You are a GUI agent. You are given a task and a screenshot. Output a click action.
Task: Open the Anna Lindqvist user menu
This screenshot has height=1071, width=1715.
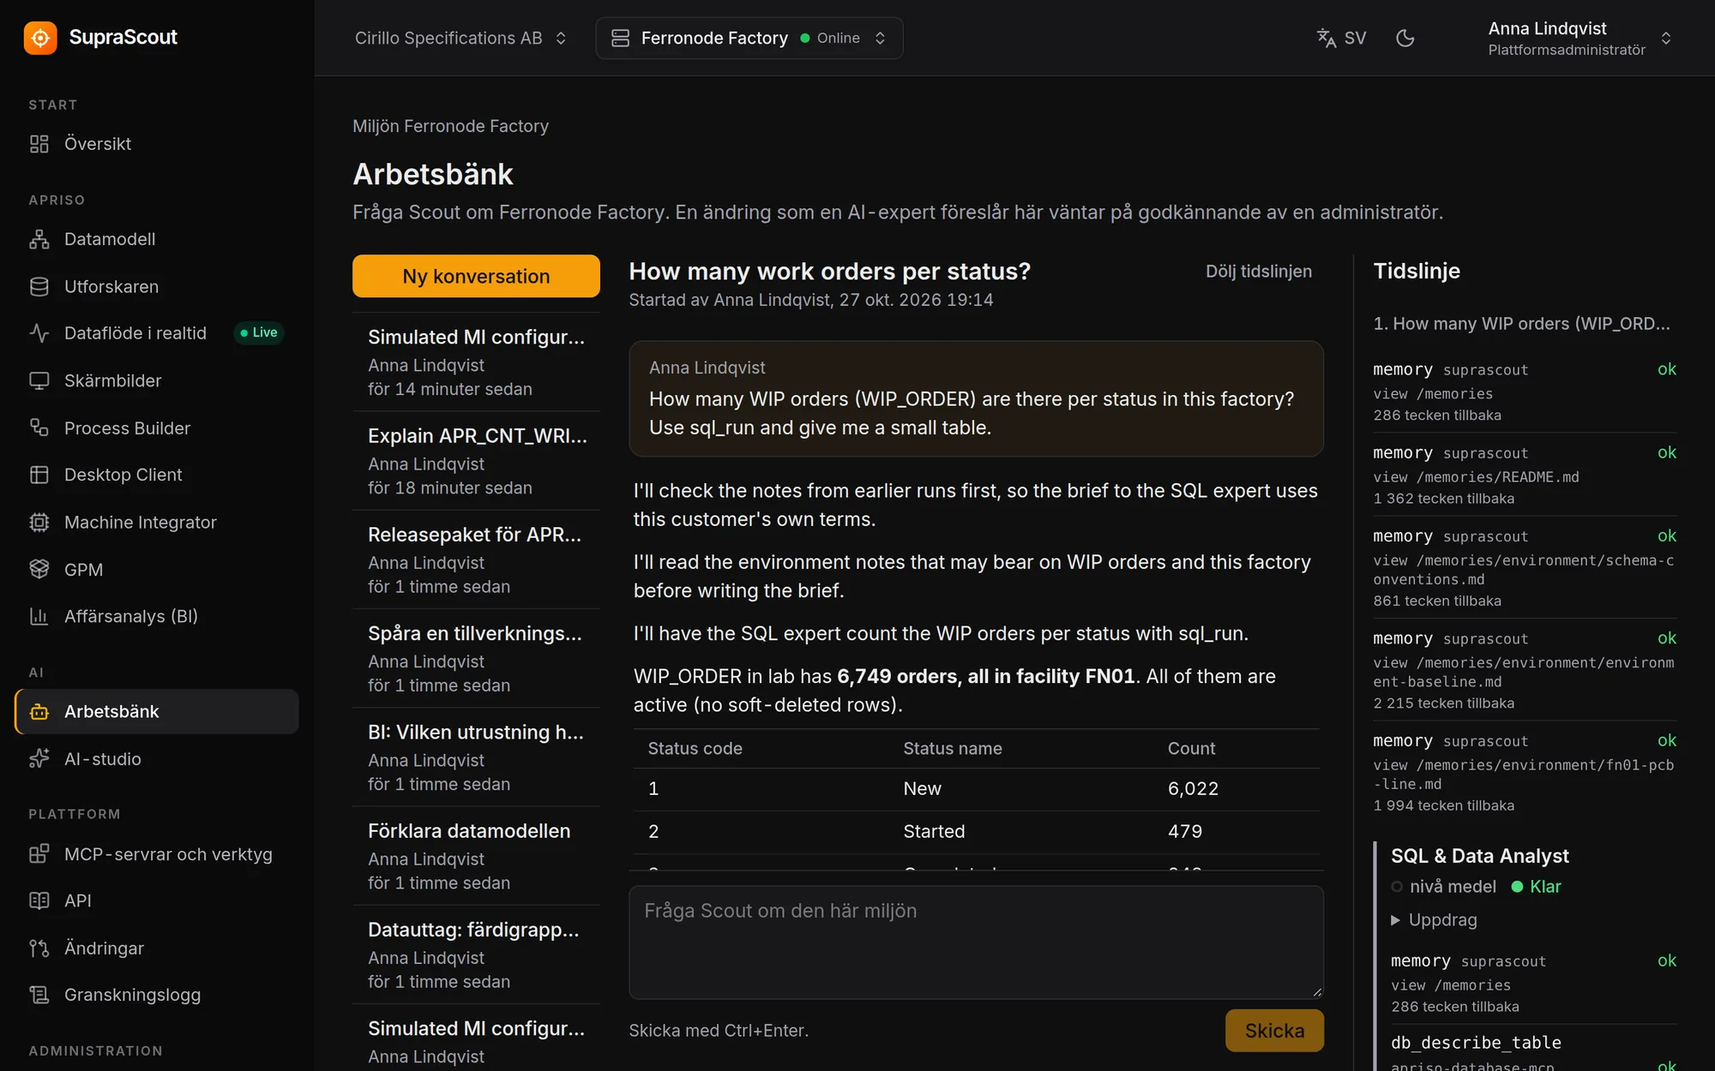pyautogui.click(x=1580, y=38)
